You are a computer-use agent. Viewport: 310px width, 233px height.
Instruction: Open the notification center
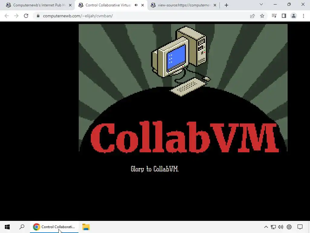(300, 227)
